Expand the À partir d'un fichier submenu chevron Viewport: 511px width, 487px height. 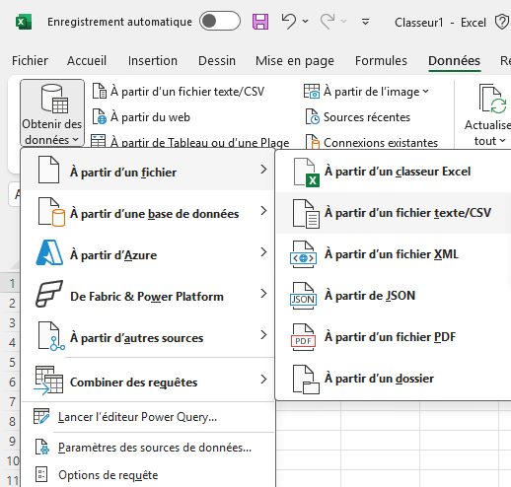(x=263, y=170)
